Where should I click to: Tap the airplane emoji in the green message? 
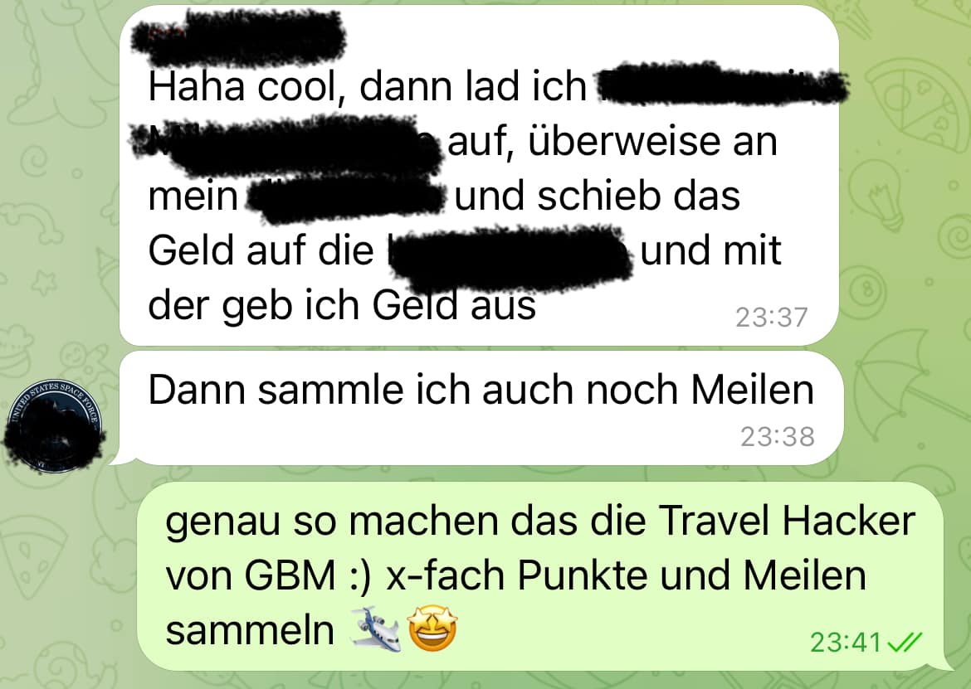pos(375,629)
